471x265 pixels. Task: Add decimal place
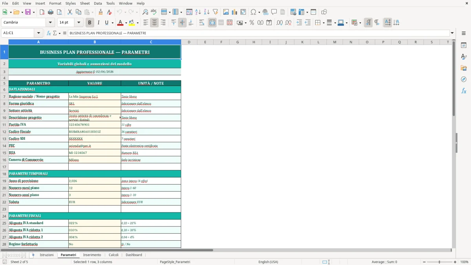click(x=280, y=23)
